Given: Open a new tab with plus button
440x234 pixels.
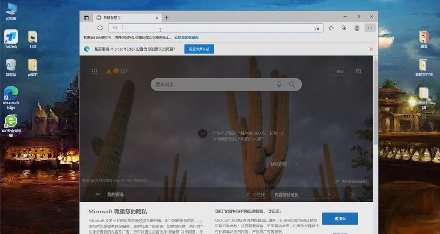Looking at the screenshot, I should coord(166,18).
